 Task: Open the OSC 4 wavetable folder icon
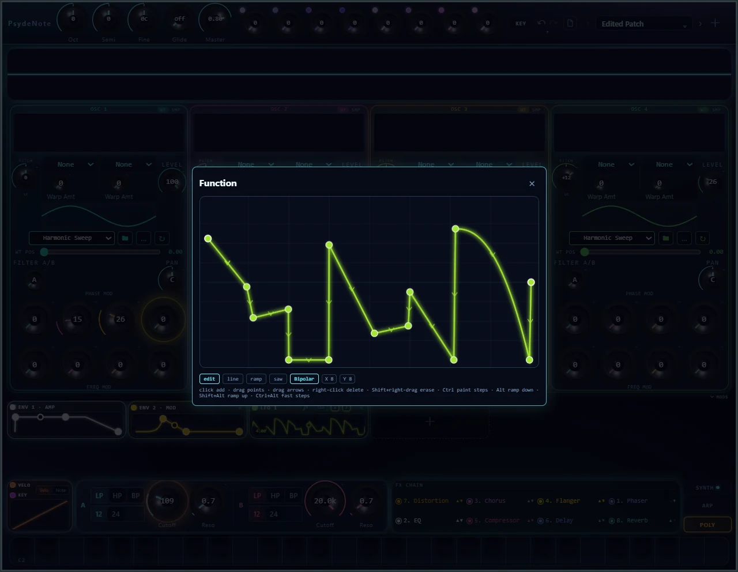[x=666, y=238]
